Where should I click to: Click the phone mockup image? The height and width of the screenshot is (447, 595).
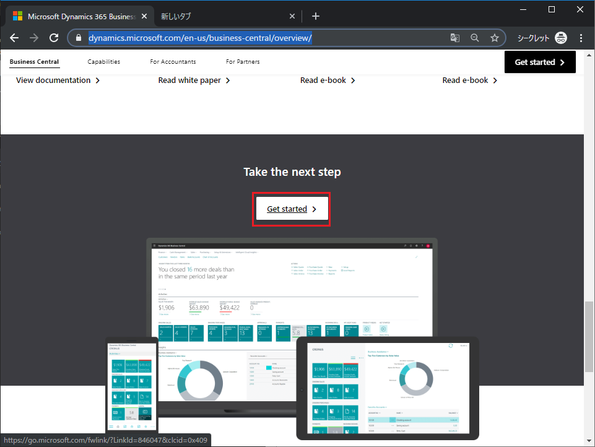(x=132, y=385)
